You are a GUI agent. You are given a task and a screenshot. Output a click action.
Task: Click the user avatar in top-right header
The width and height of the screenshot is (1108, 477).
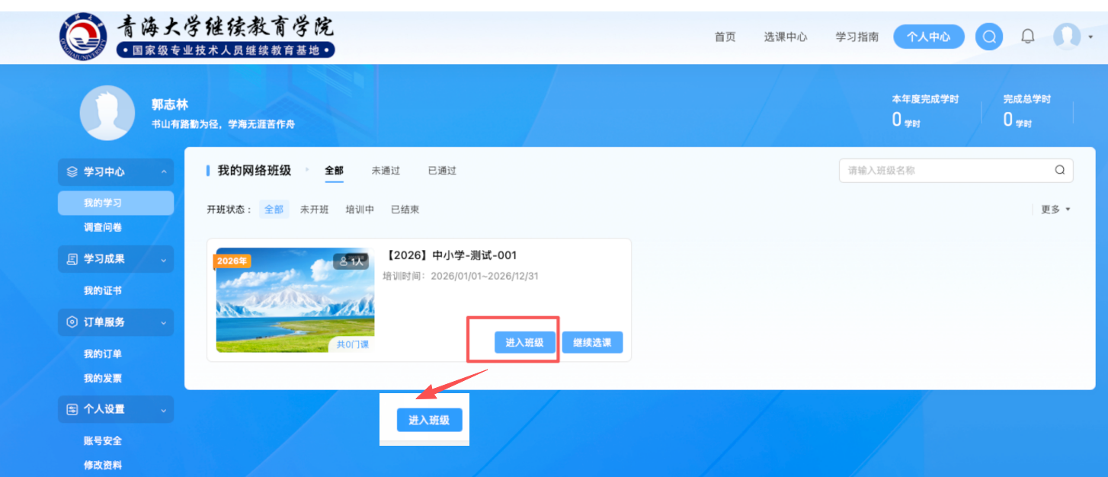click(1067, 36)
